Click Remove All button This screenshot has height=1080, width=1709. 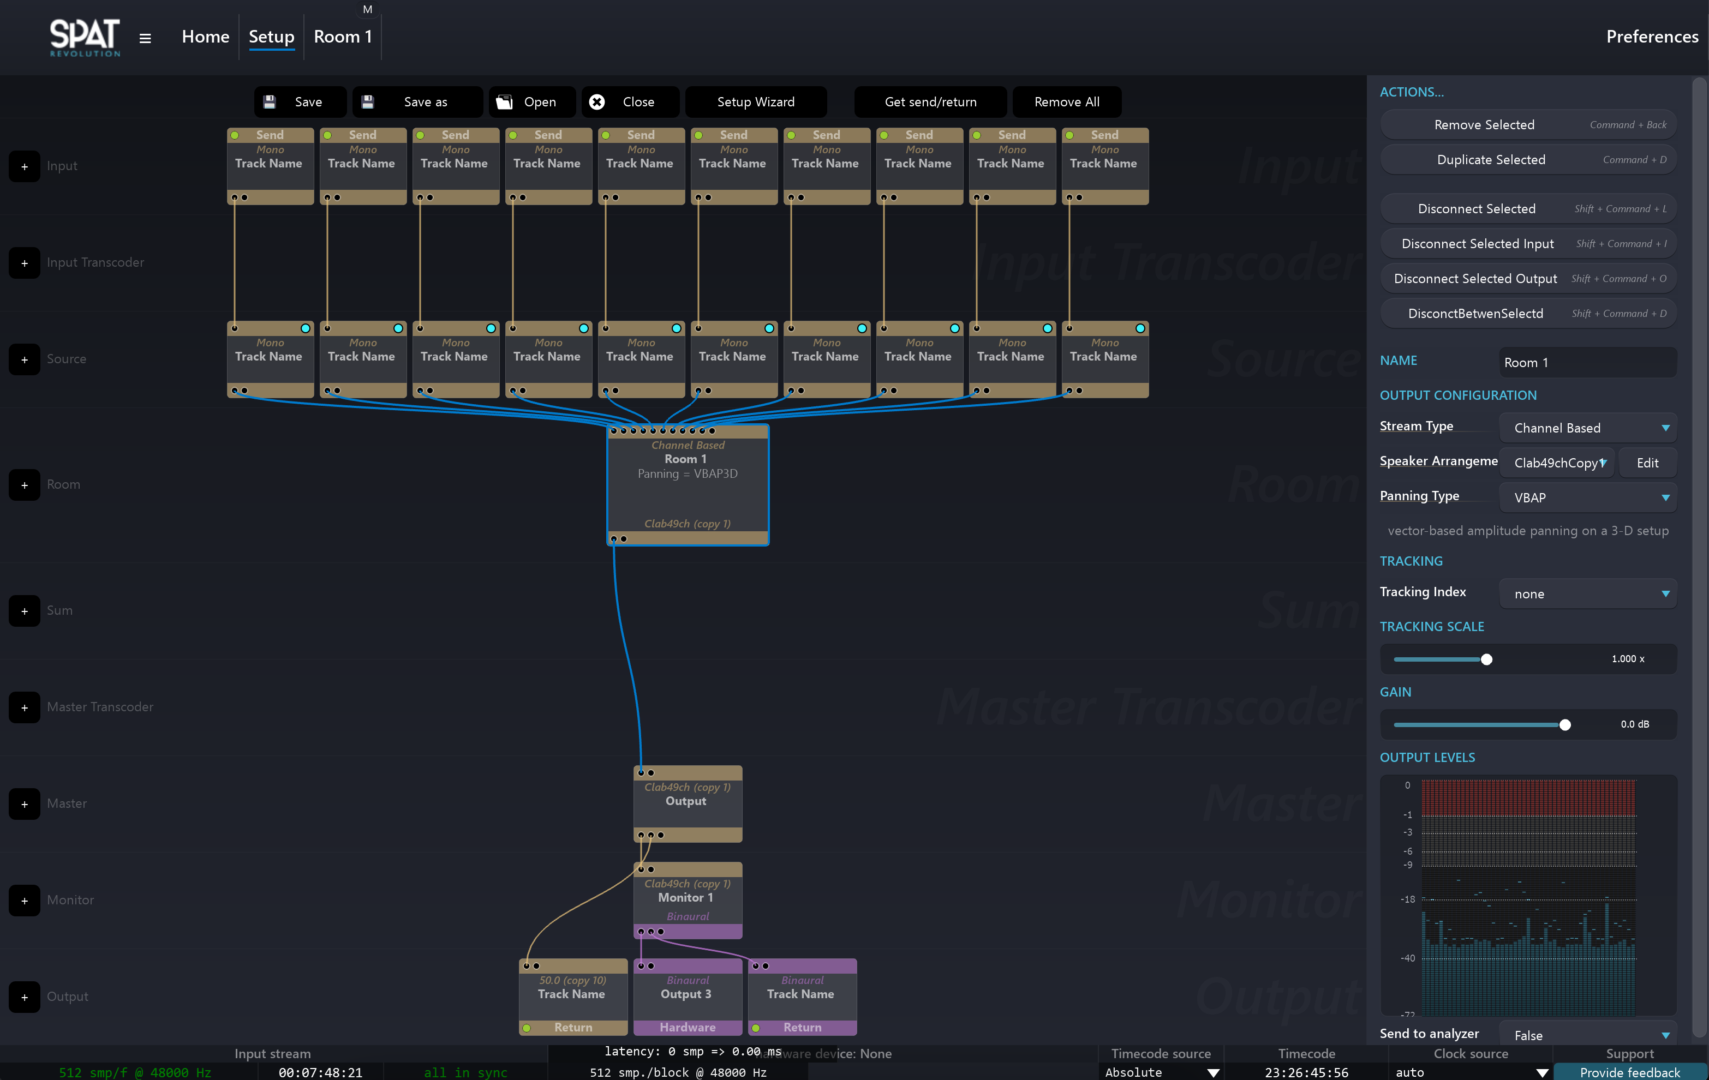1067,101
